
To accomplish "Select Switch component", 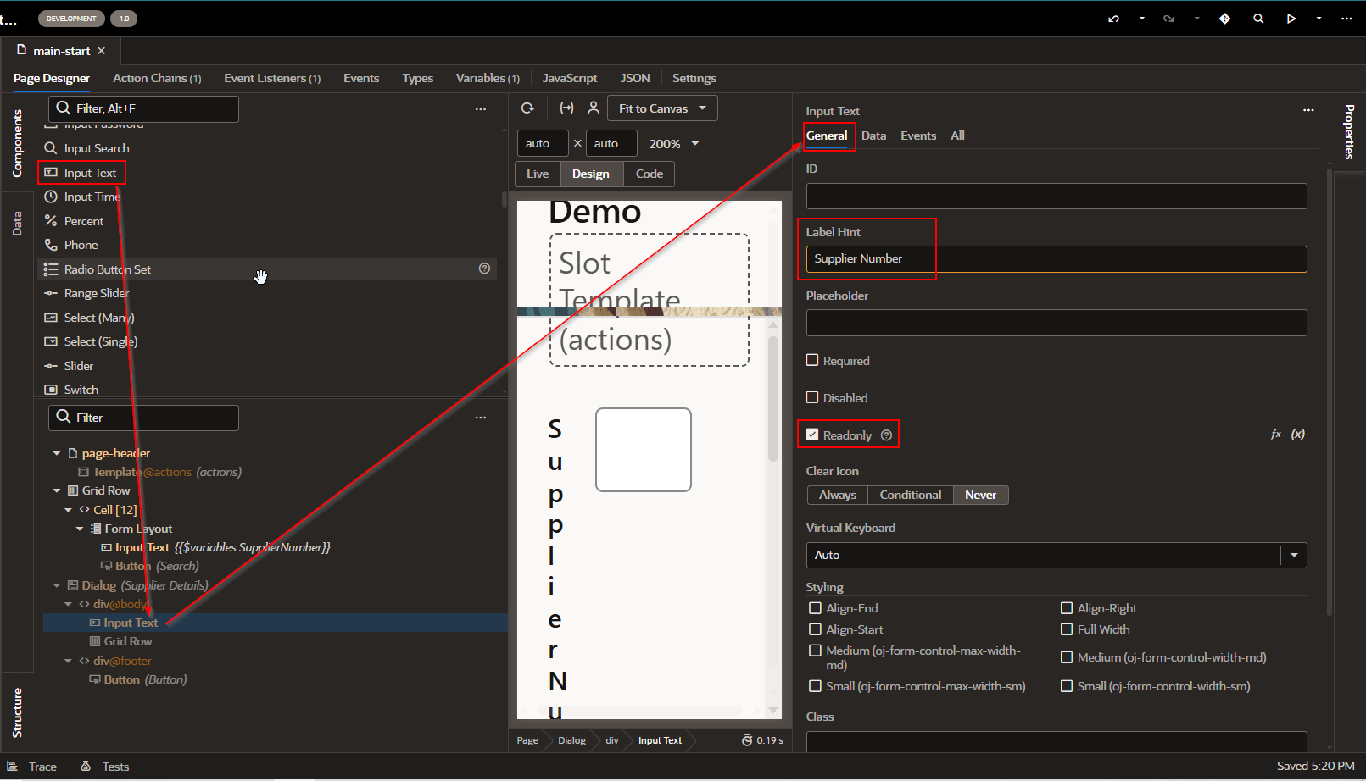I will (x=81, y=390).
